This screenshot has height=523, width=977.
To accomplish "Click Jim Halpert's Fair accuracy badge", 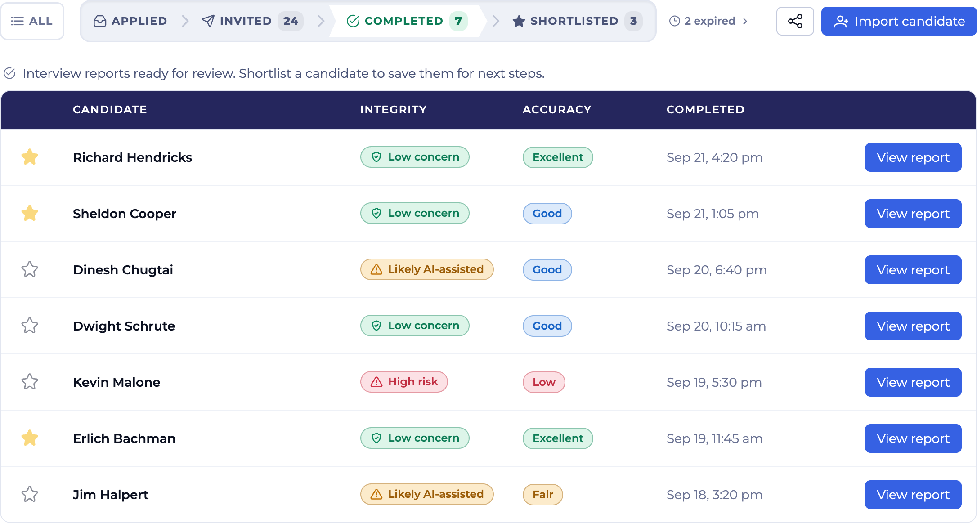I will pos(543,495).
